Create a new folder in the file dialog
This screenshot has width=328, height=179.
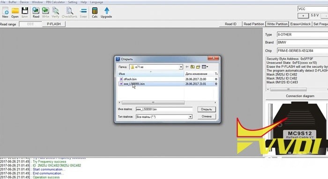[x=198, y=67]
